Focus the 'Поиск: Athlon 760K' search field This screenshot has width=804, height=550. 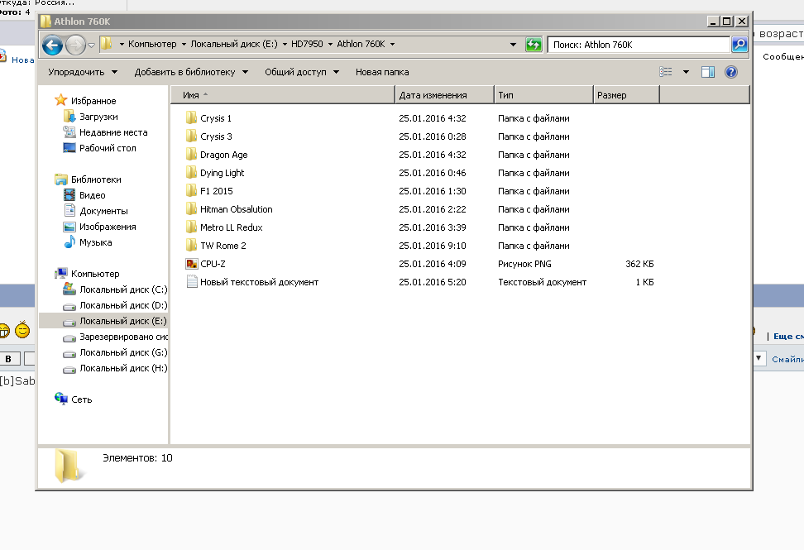639,45
